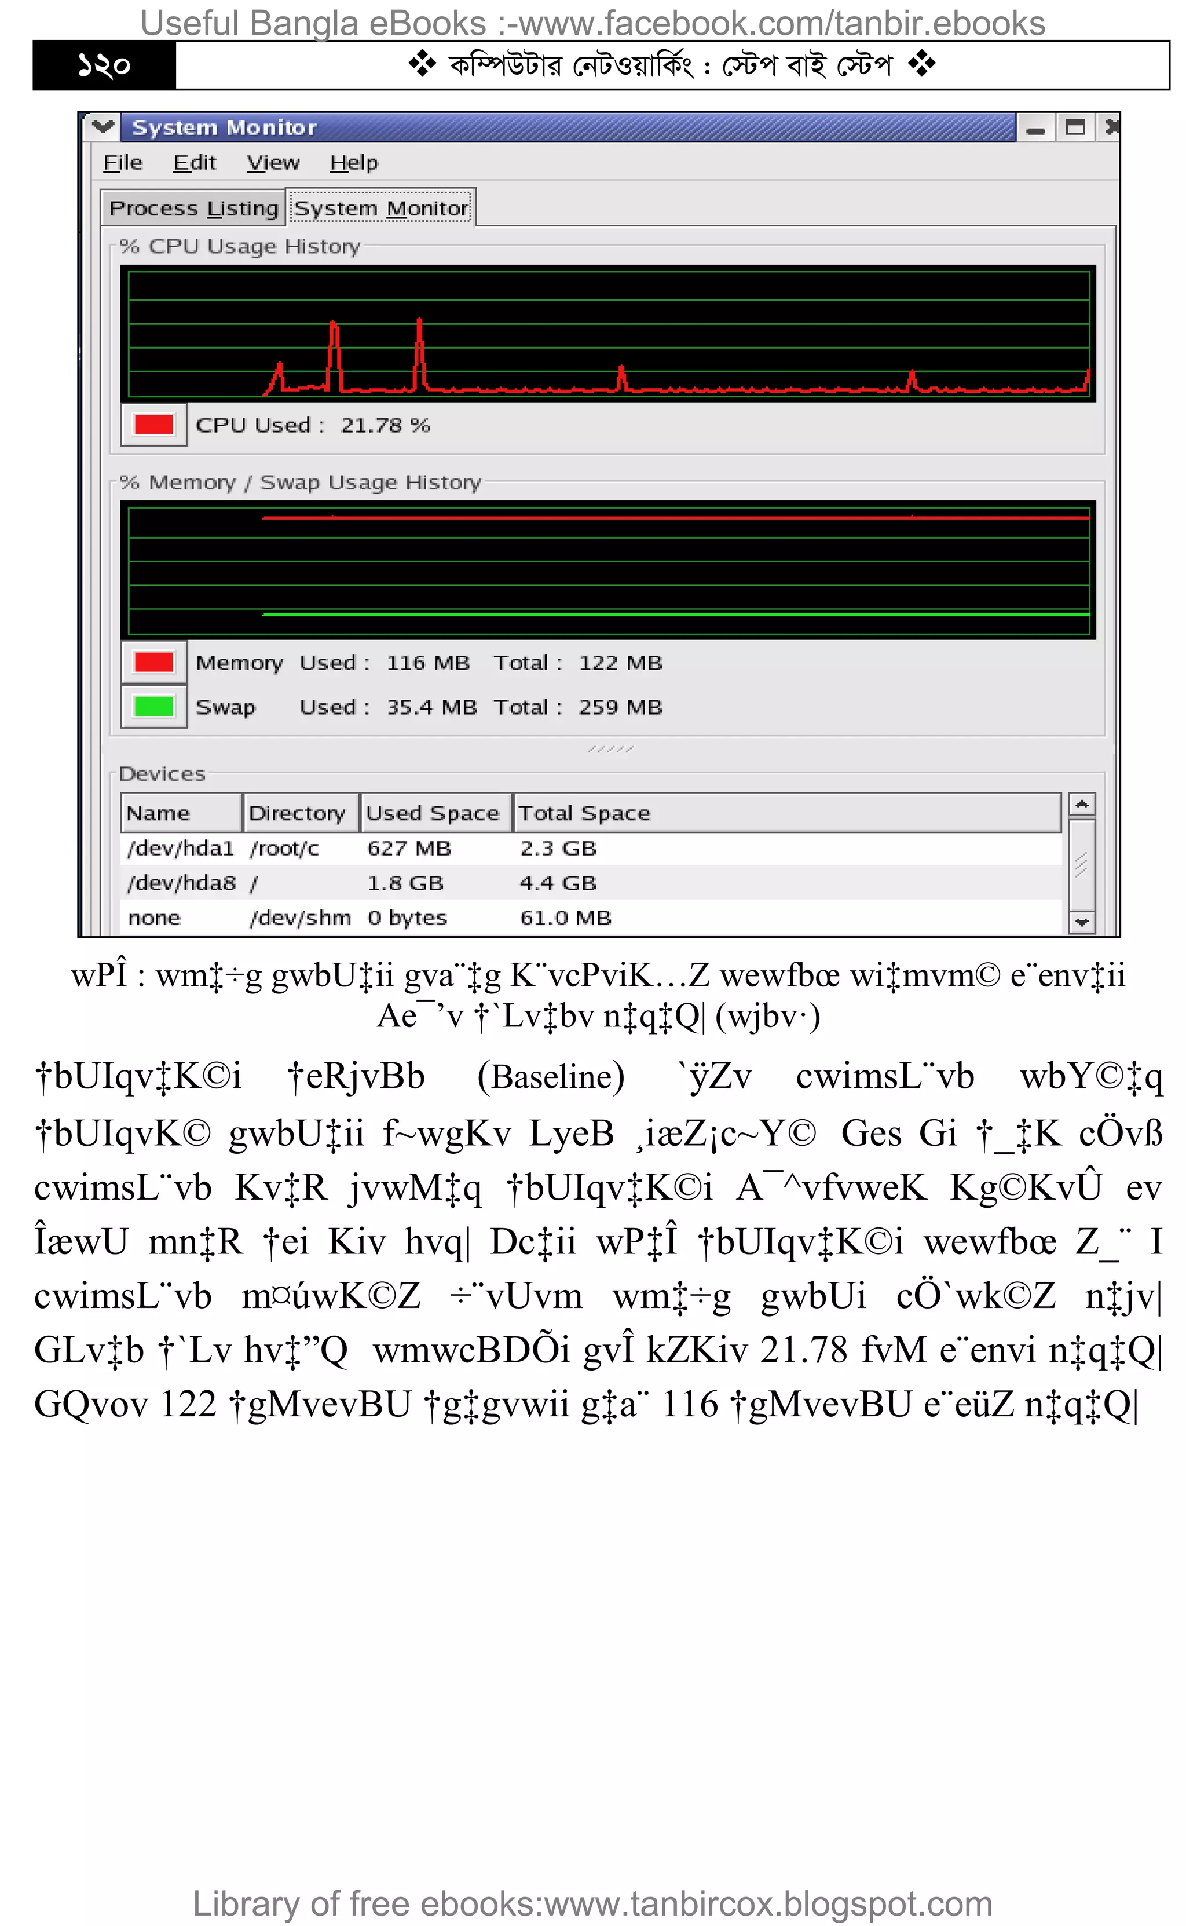Screen dimensions: 1186x1926
Task: Switch to the Process Listing tab
Action: (193, 208)
